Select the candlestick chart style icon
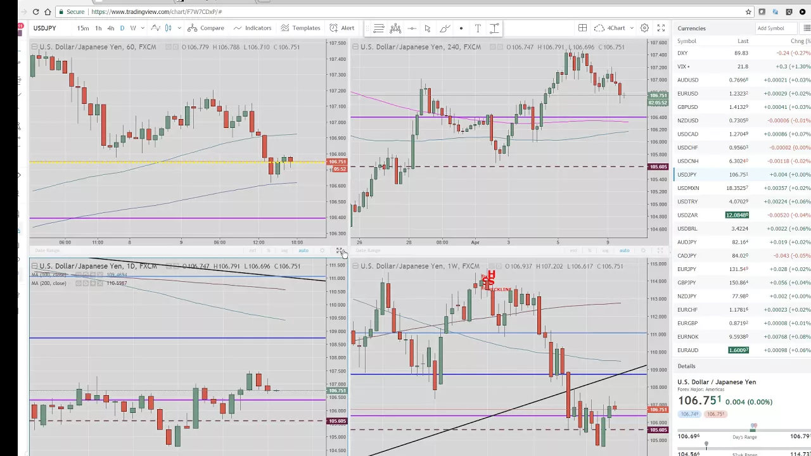Image resolution: width=811 pixels, height=456 pixels. pos(168,28)
